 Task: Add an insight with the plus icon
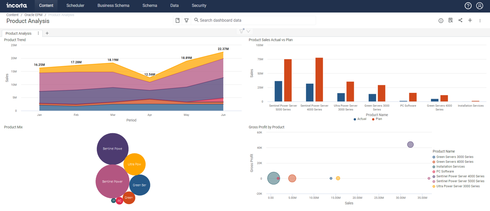[470, 20]
